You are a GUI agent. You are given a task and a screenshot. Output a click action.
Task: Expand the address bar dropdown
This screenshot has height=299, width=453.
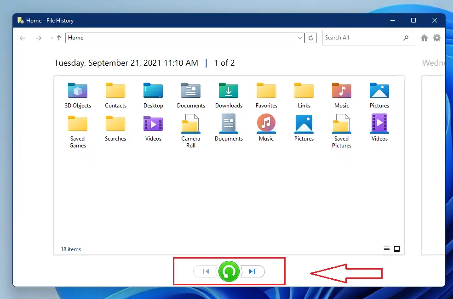click(x=300, y=38)
